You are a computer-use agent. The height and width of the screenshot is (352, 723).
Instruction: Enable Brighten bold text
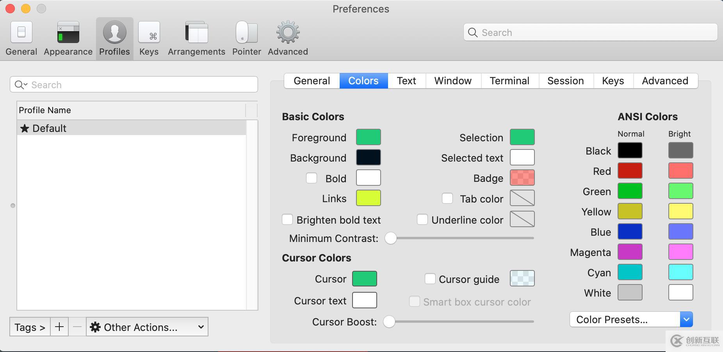pyautogui.click(x=287, y=219)
